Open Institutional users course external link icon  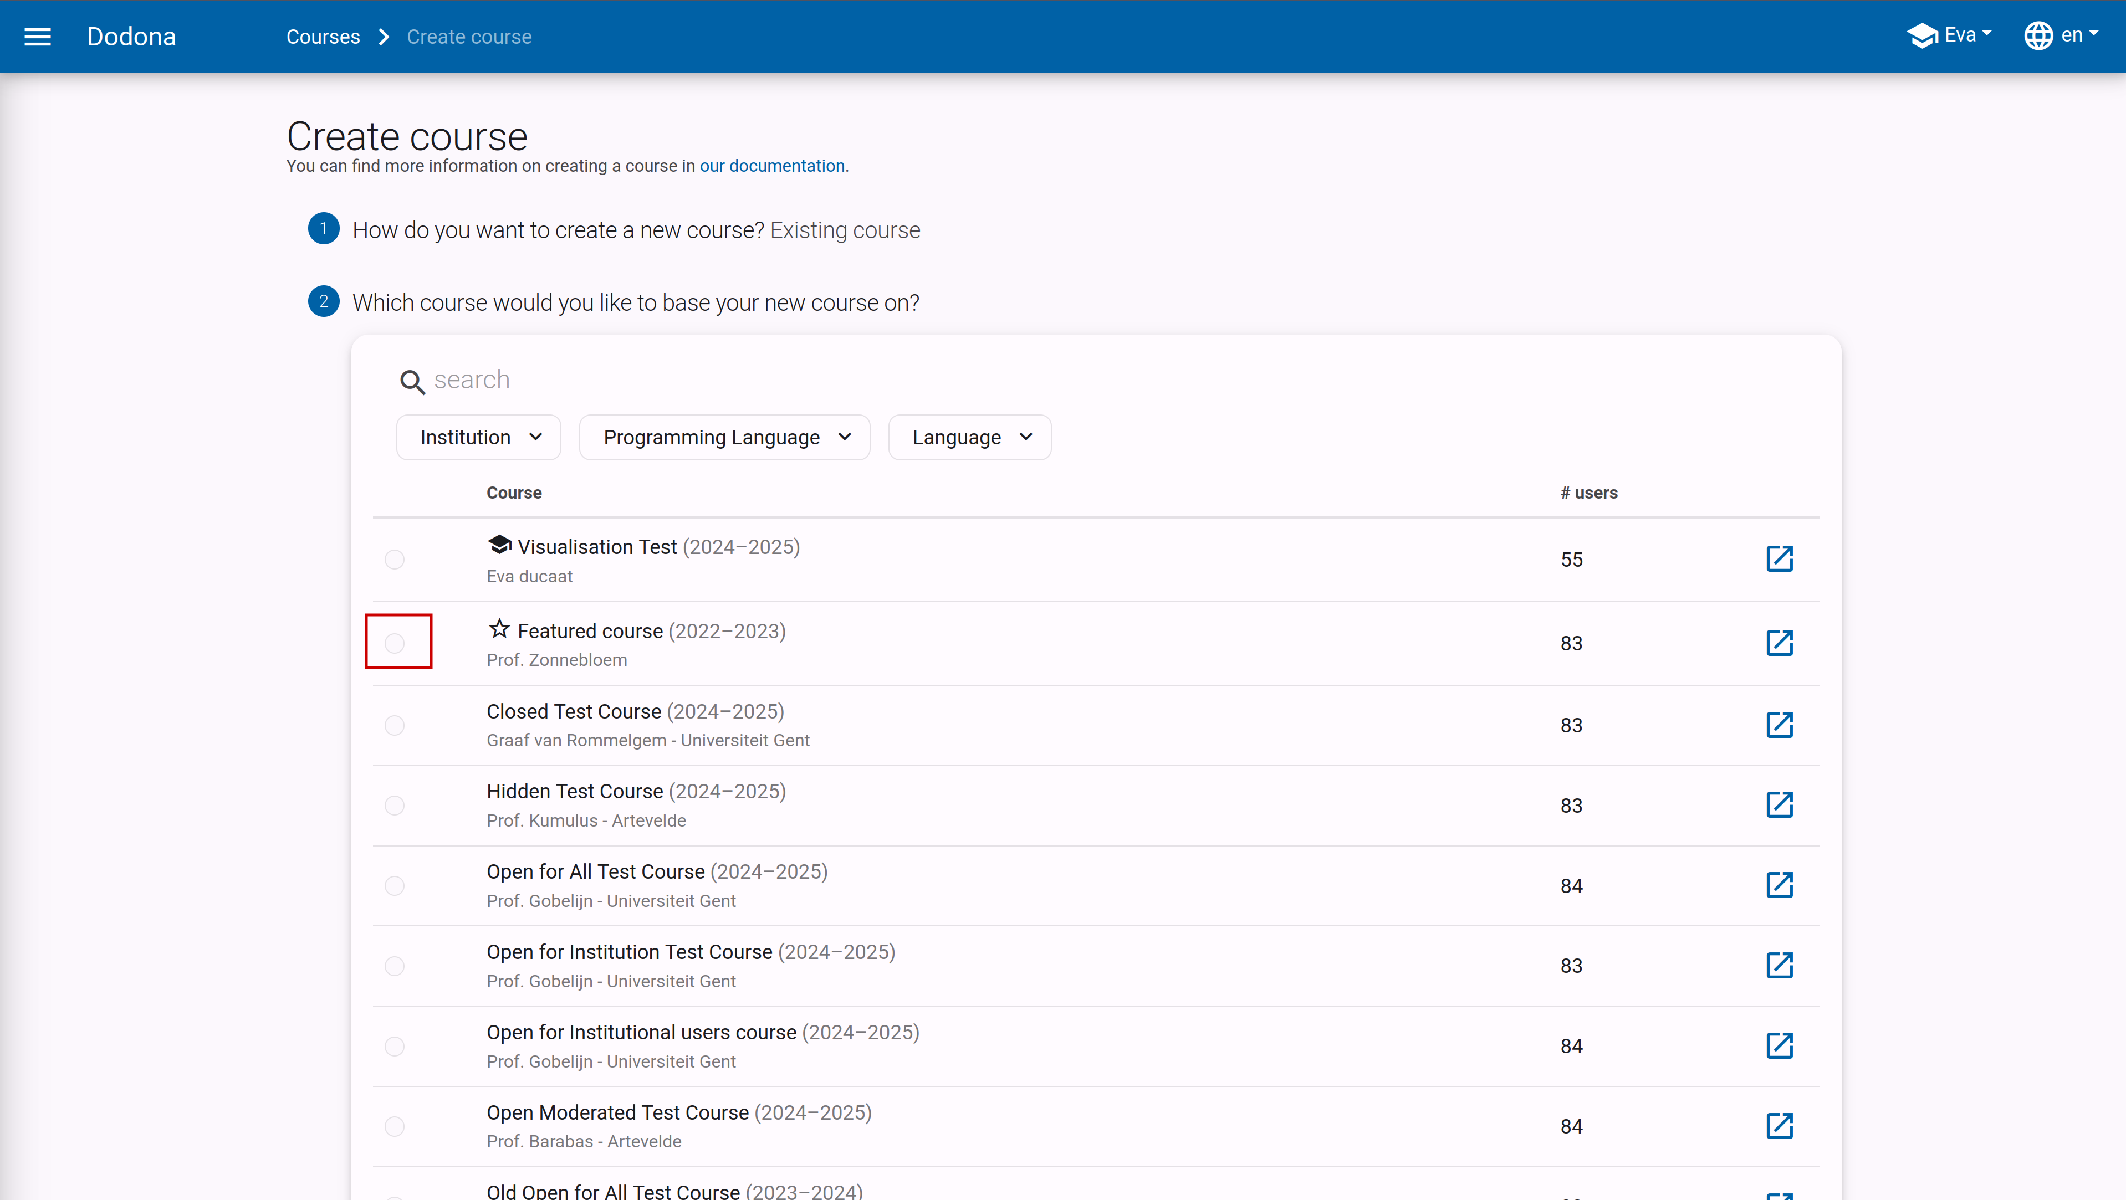click(x=1780, y=1046)
